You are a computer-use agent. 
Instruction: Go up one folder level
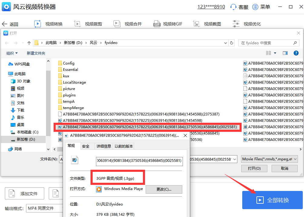29,43
